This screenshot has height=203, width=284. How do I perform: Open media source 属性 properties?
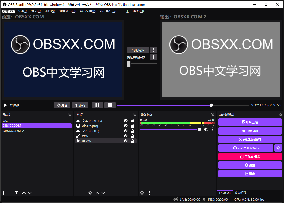tap(62, 105)
